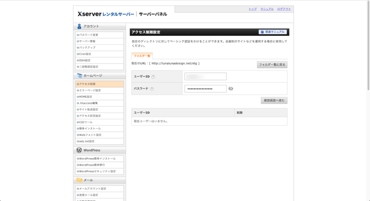Open Cron設定 in the sidebar
Viewport: 370px width, 201px height.
[x=100, y=54]
